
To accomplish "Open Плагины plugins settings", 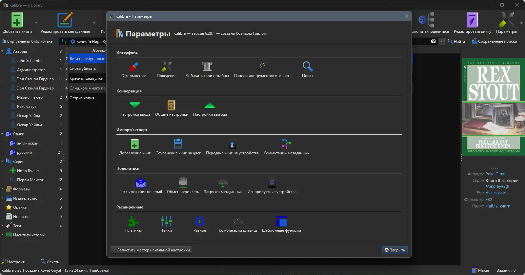I will coord(133,225).
